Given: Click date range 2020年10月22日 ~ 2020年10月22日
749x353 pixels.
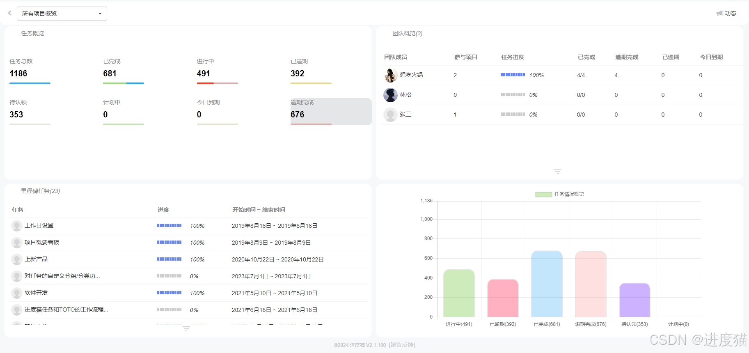Looking at the screenshot, I should click(278, 259).
